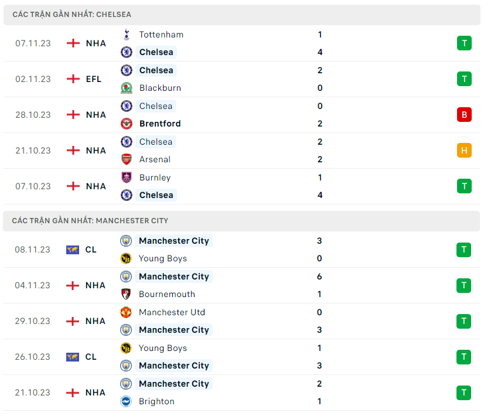Viewport: 484px width, 416px height.
Task: Click the 'Các trận gần nhất: Chelsea' header
Action: coord(72,14)
